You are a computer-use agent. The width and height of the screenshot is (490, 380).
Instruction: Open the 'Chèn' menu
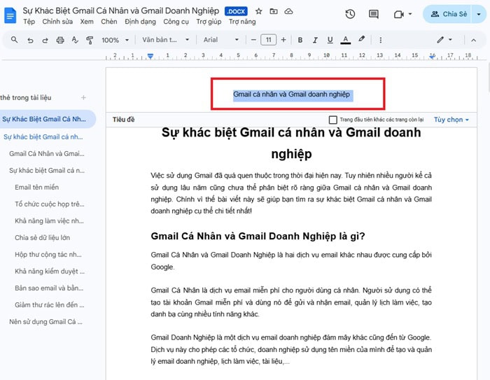(x=108, y=22)
